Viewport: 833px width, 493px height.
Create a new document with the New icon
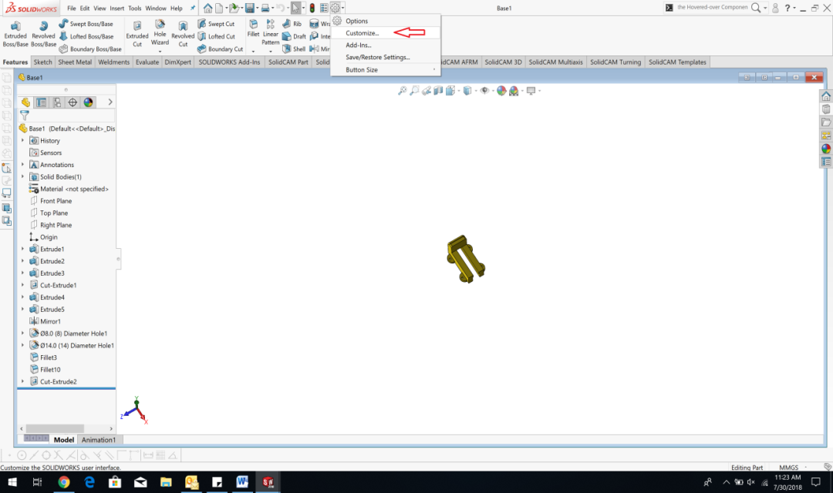[219, 8]
